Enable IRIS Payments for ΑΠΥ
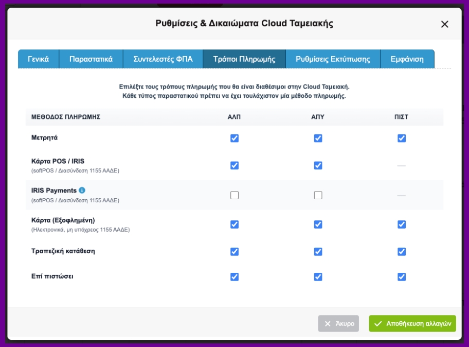 [318, 195]
